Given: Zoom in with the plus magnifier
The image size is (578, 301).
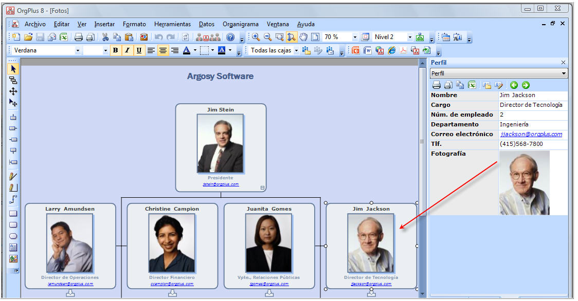Looking at the screenshot, I should pyautogui.click(x=256, y=37).
